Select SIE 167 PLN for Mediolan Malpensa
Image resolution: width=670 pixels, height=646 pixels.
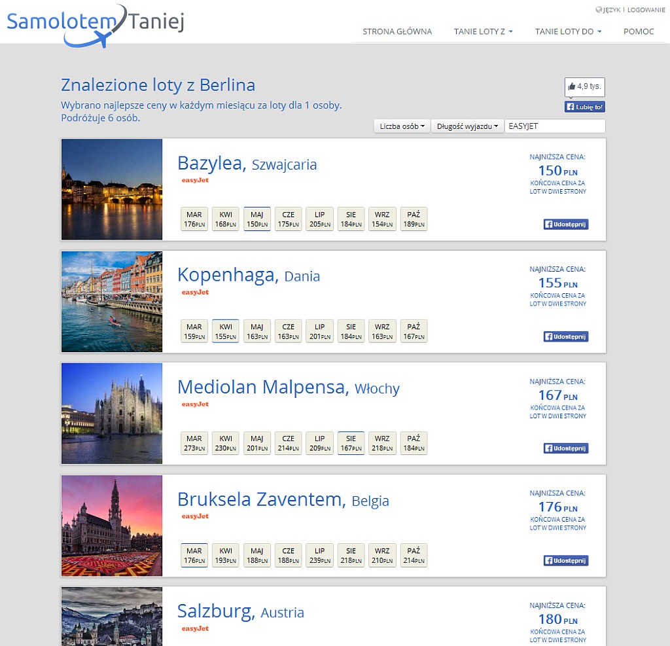coord(351,443)
